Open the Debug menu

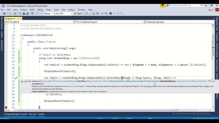[x=40, y=10]
